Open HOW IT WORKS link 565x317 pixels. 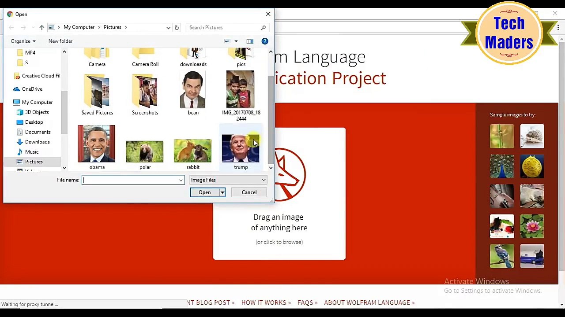[266, 302]
